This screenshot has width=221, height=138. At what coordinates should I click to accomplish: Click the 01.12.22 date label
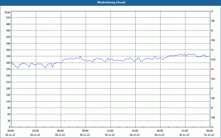point(209,135)
